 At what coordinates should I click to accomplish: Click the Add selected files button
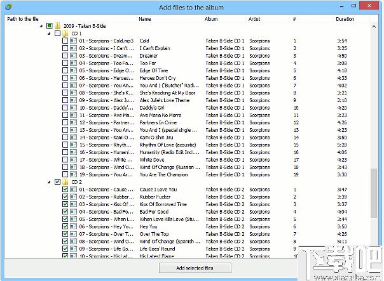pyautogui.click(x=195, y=268)
